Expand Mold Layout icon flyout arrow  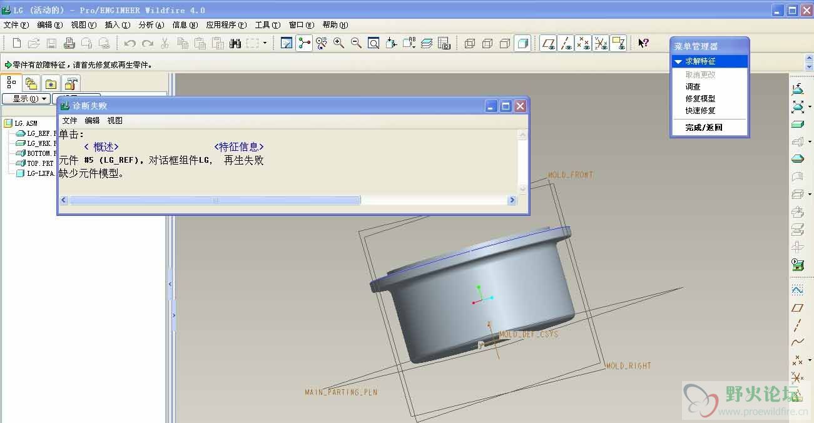(810, 106)
